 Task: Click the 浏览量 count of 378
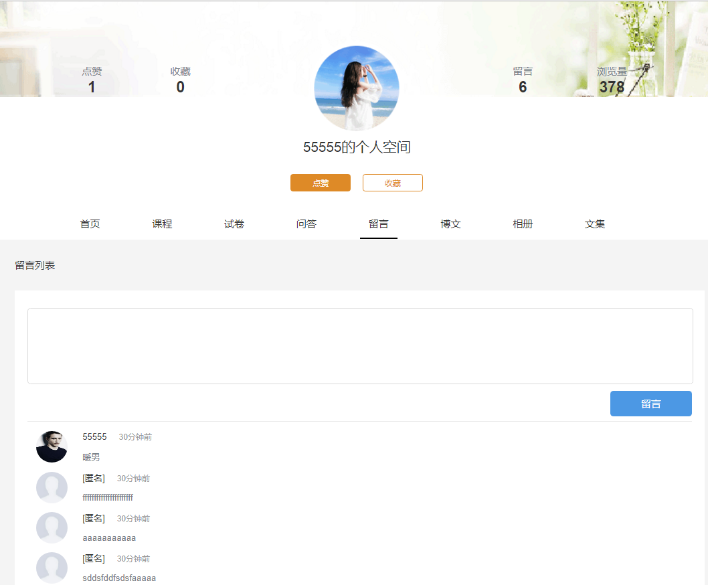[x=612, y=87]
